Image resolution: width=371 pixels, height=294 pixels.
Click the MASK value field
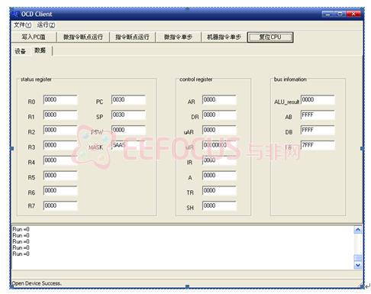[x=128, y=145]
